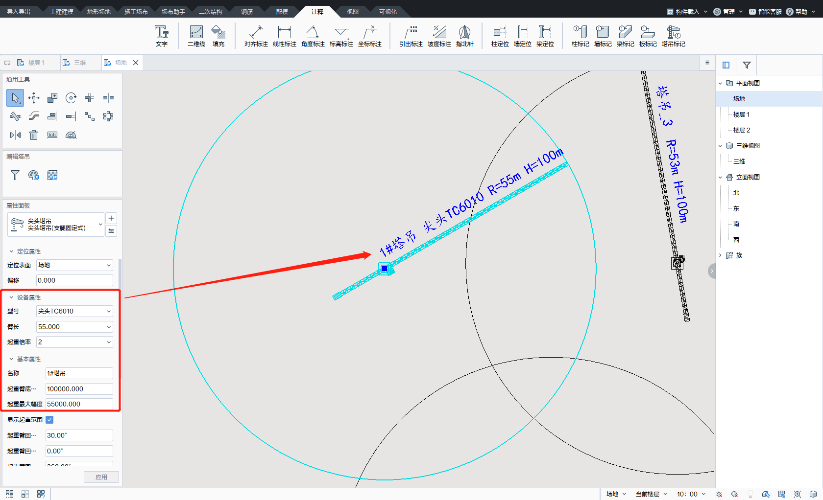Open the 起重倍率 dropdown
The width and height of the screenshot is (823, 500).
tap(74, 342)
